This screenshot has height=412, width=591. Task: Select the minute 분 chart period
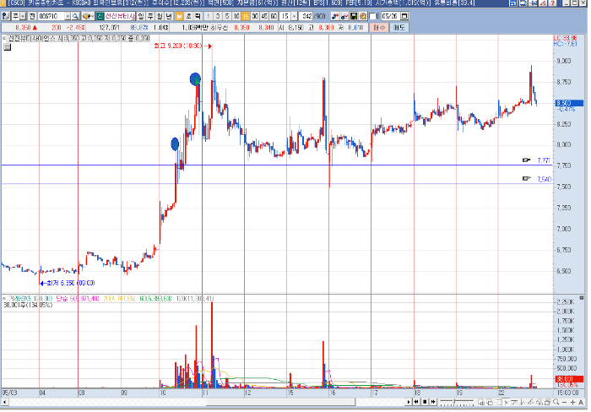[179, 16]
